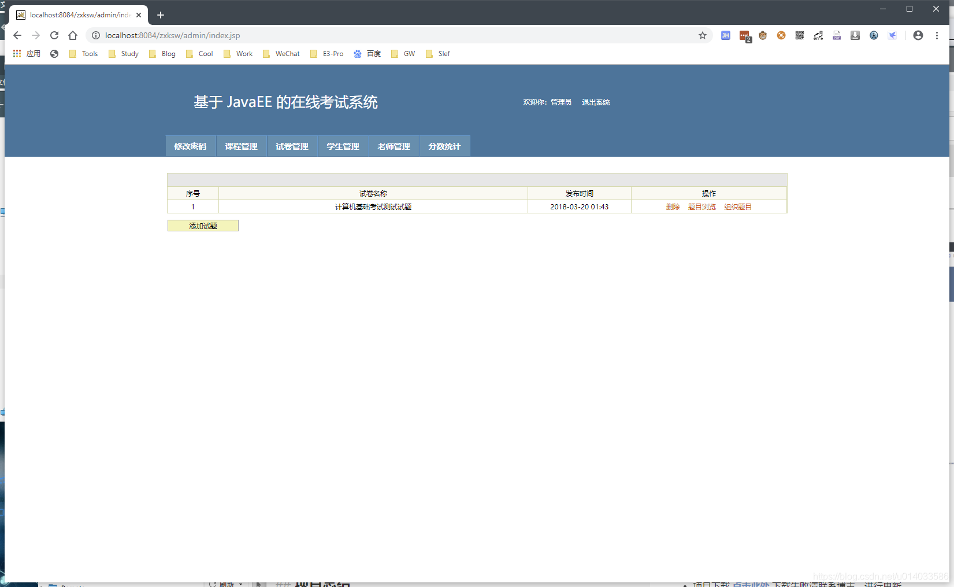Click the 试卷名称 column header

[373, 194]
